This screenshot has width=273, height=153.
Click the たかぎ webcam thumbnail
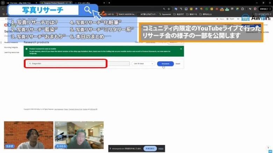coord(29,135)
